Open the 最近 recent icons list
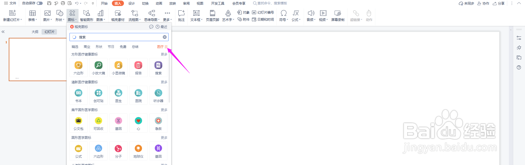This screenshot has width=525, height=165. (161, 27)
